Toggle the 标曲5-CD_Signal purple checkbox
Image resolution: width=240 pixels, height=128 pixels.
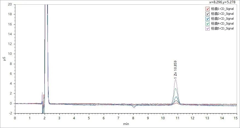point(207,28)
